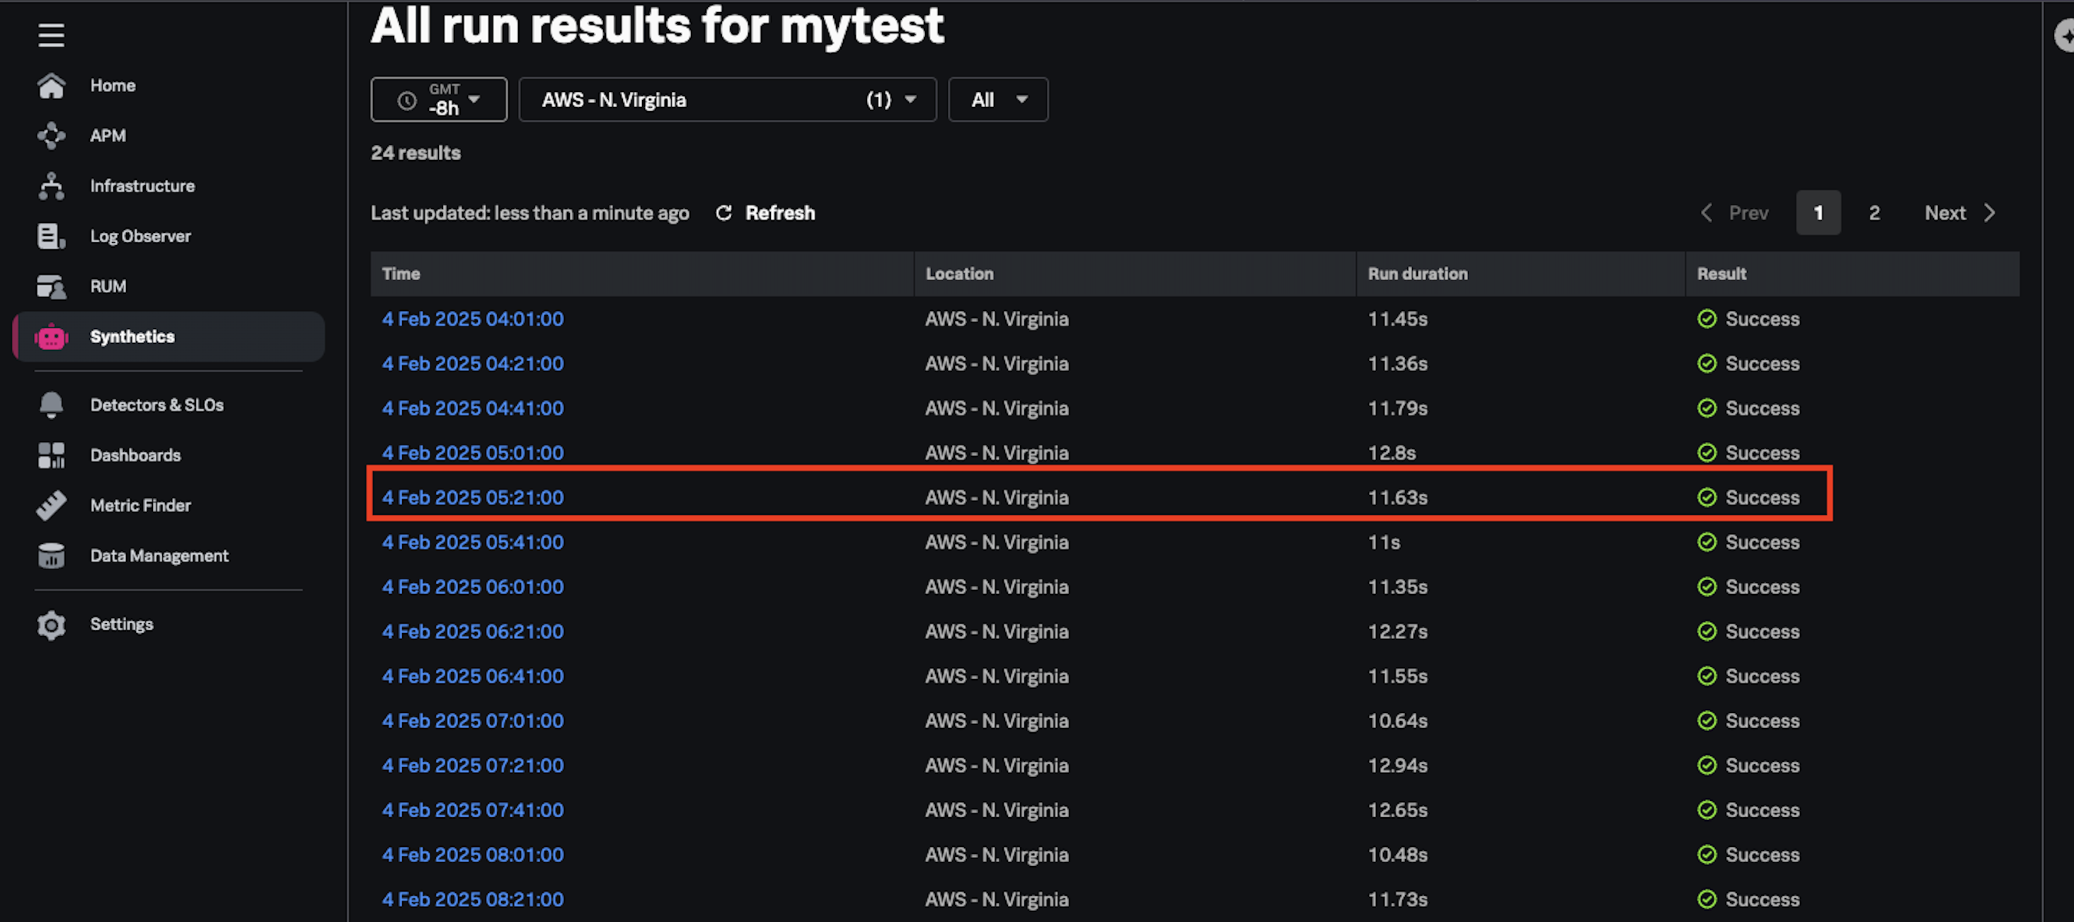Collapse the navigation sidebar
This screenshot has width=2074, height=922.
click(x=51, y=35)
